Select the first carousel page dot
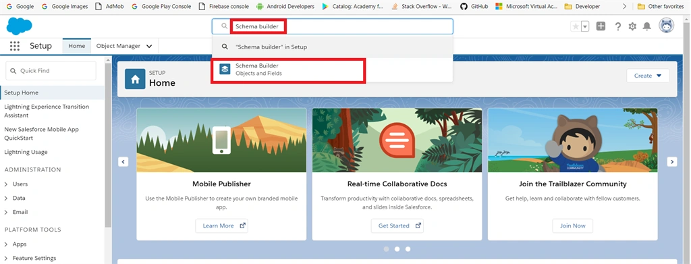The width and height of the screenshot is (691, 264). pyautogui.click(x=387, y=249)
